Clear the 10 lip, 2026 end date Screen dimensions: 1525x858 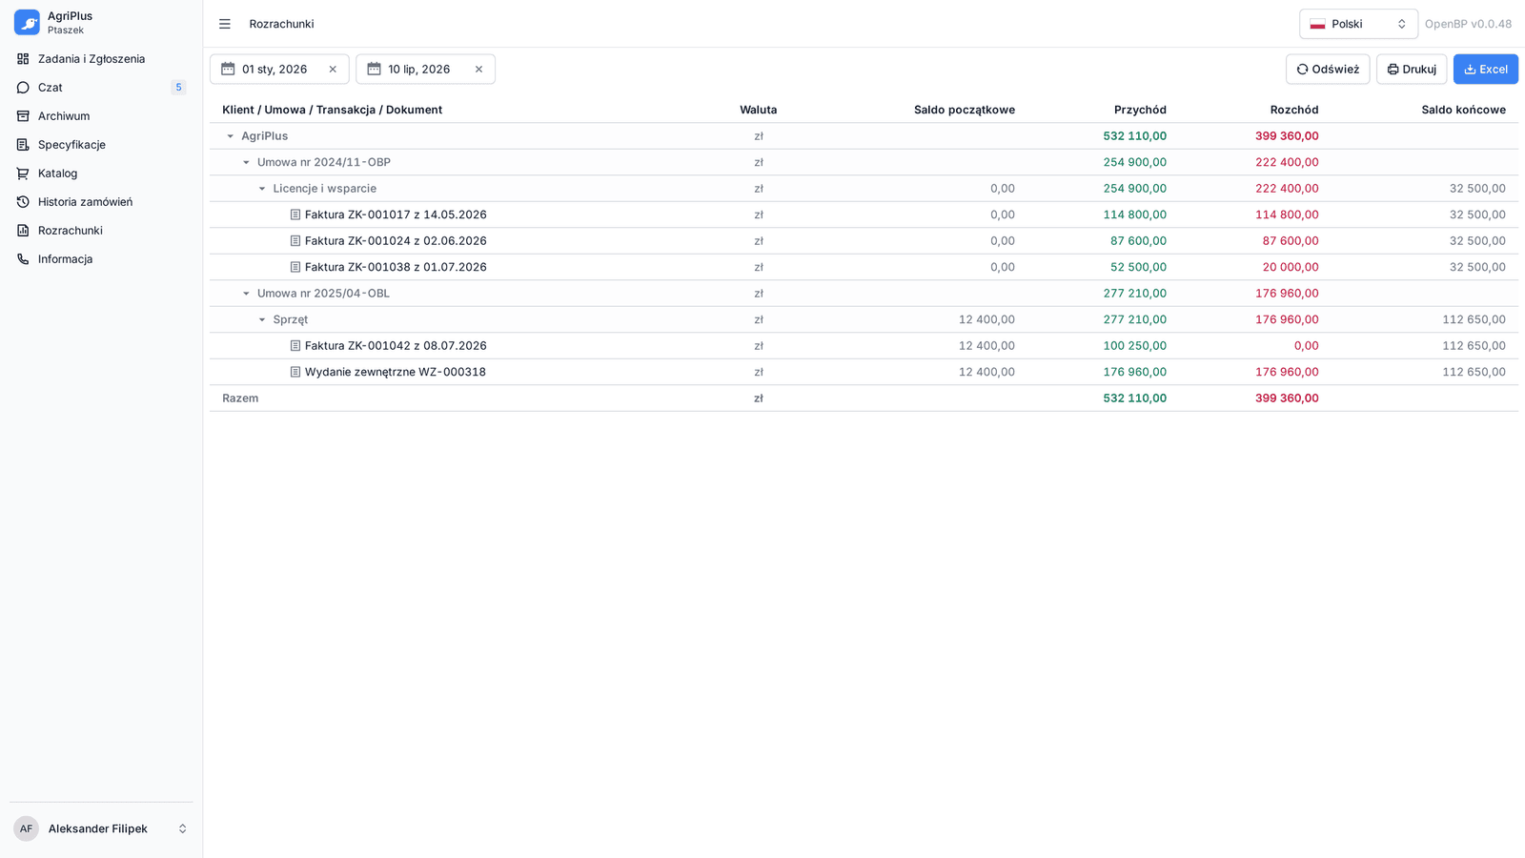click(478, 70)
